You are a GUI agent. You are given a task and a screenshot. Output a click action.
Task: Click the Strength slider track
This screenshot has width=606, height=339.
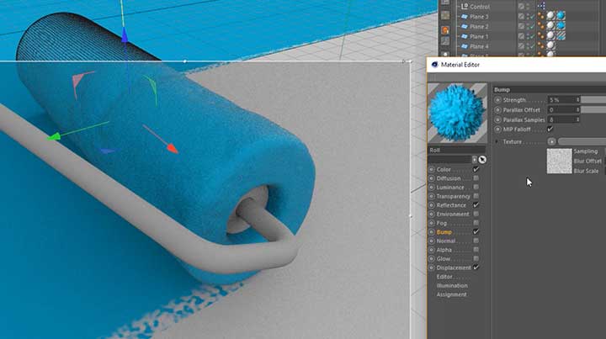[x=593, y=99]
